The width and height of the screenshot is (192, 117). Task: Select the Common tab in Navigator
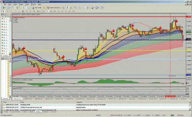5,99
